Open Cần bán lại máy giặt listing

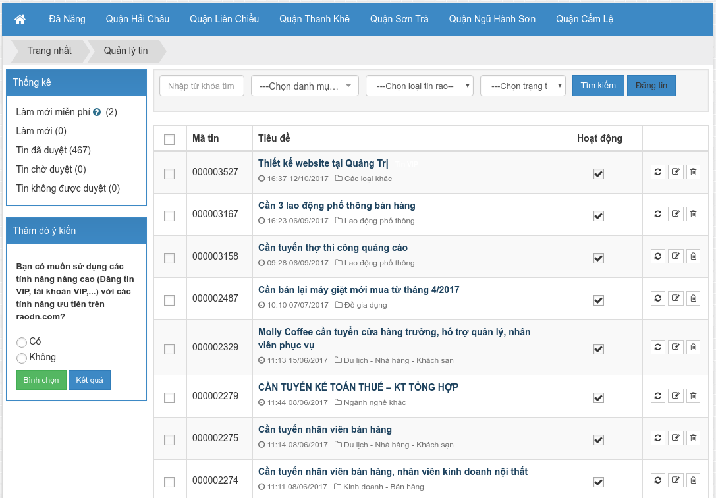[359, 290]
